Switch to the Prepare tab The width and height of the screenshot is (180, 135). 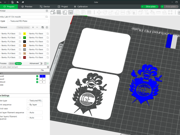click(x=9, y=7)
